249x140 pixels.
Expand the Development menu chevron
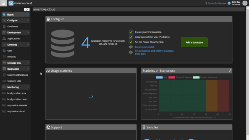tap(28, 32)
